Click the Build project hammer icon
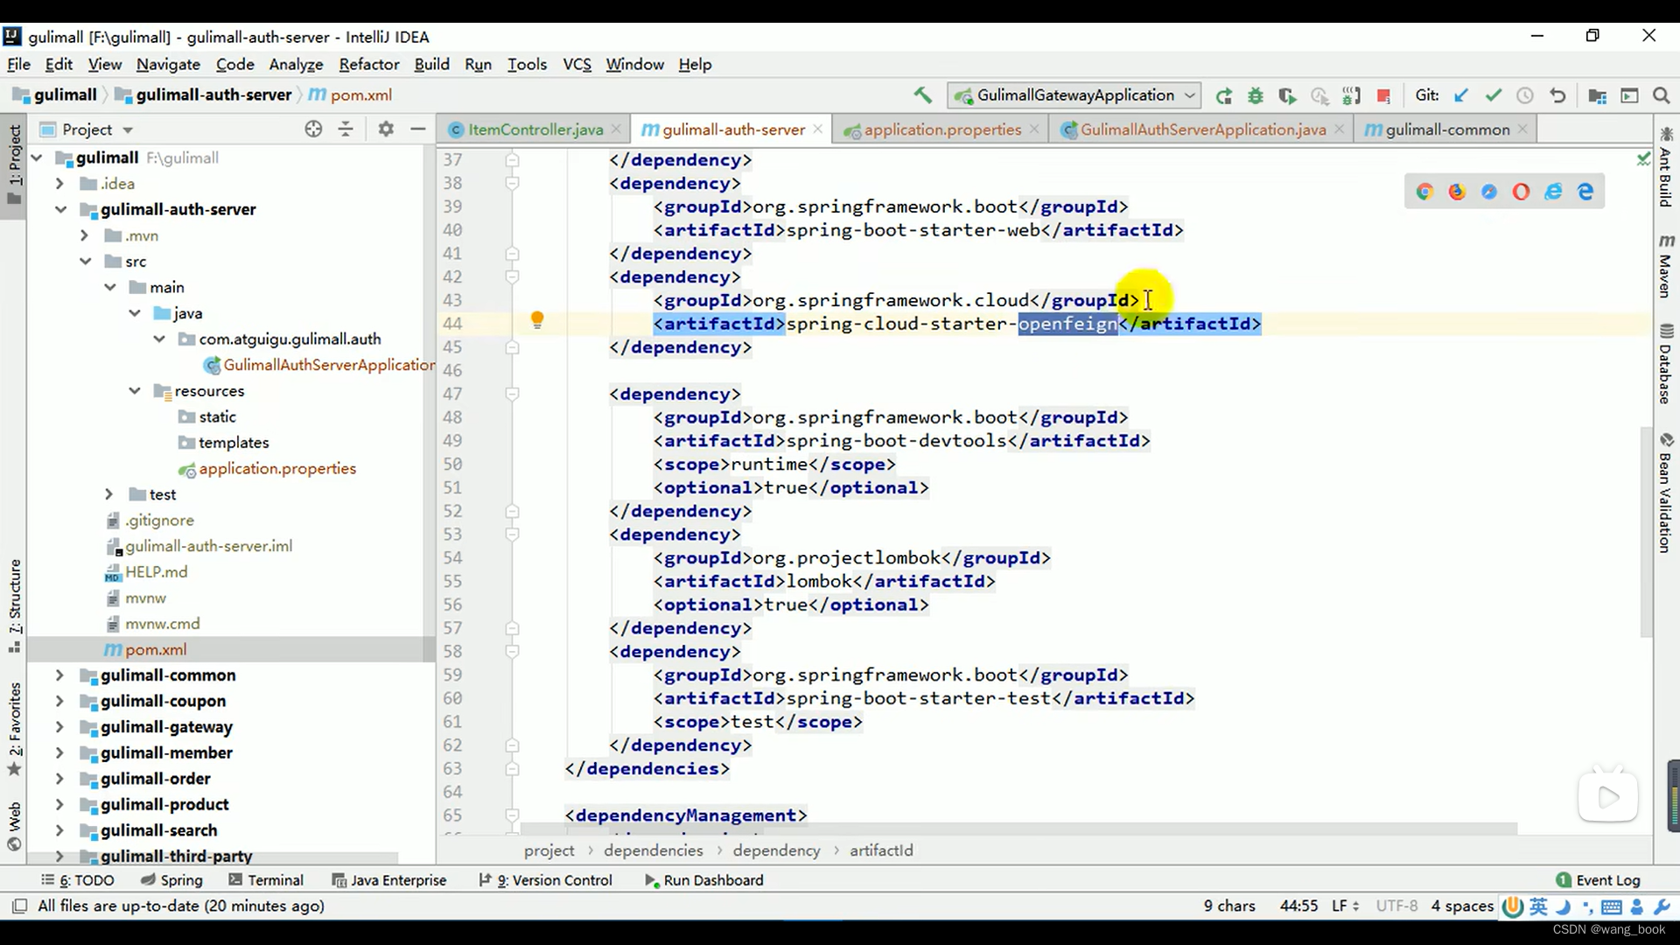This screenshot has height=945, width=1680. (x=922, y=95)
